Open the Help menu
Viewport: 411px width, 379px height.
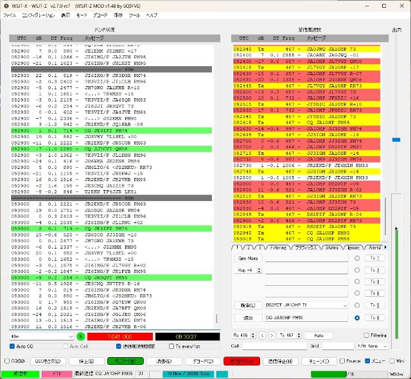point(152,15)
